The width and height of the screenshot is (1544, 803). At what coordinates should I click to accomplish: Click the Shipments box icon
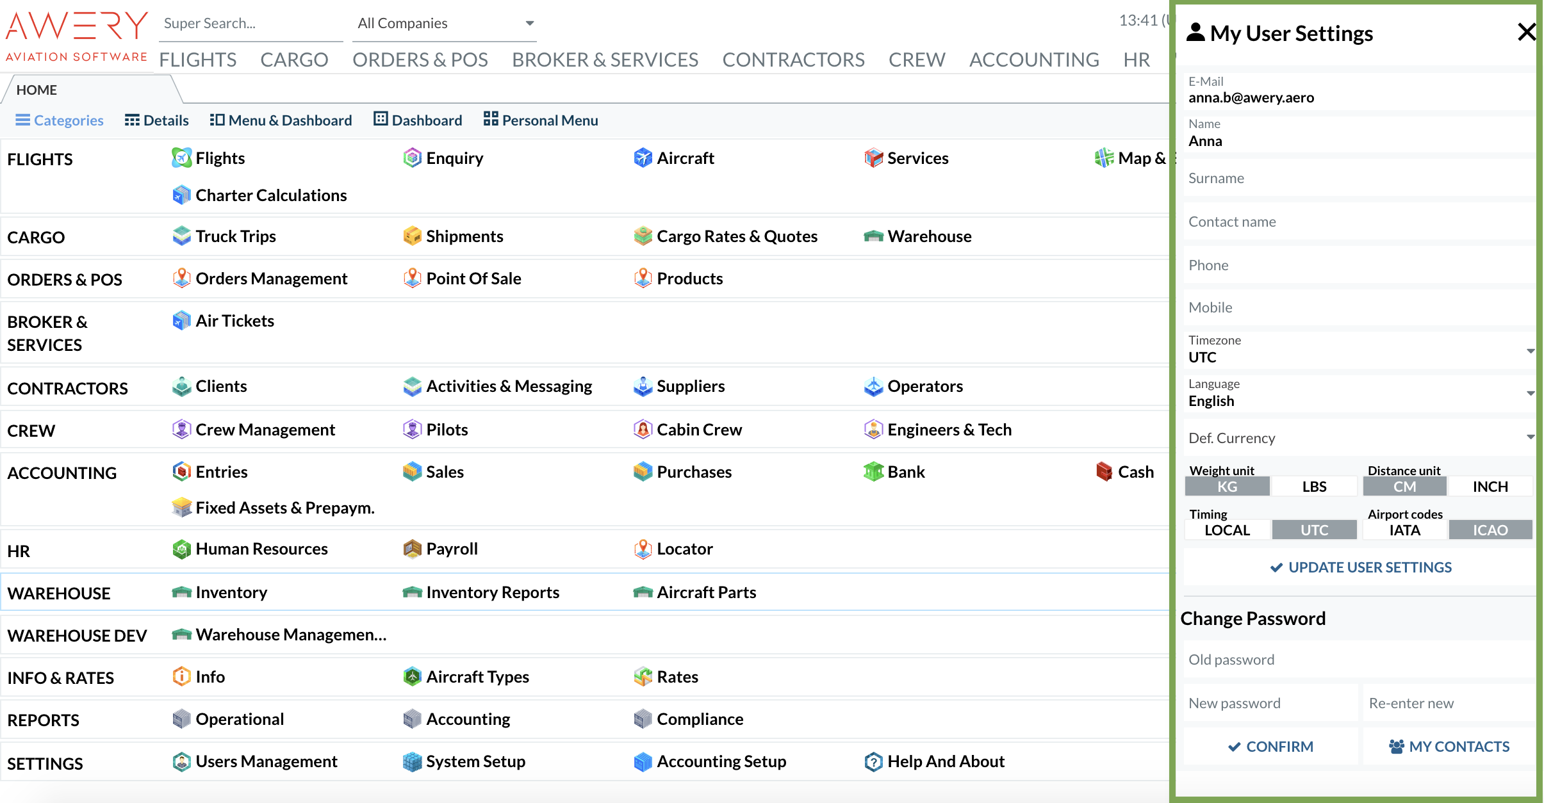(x=412, y=236)
